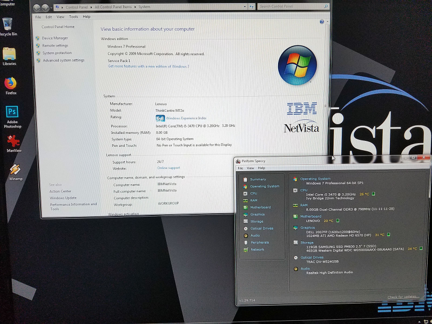This screenshot has height=324, width=432.
Task: Click the Online support website link
Action: [168, 168]
